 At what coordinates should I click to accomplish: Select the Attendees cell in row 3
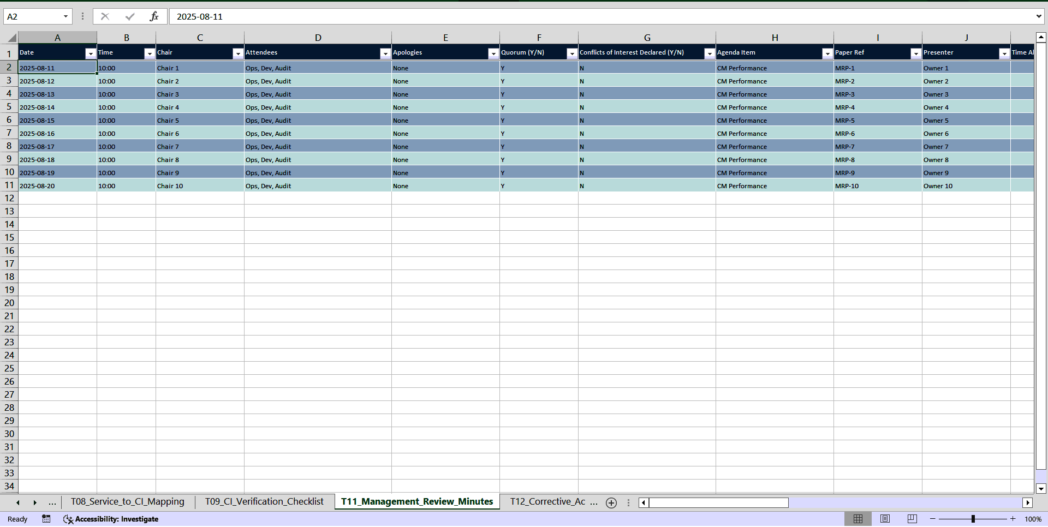tap(318, 81)
